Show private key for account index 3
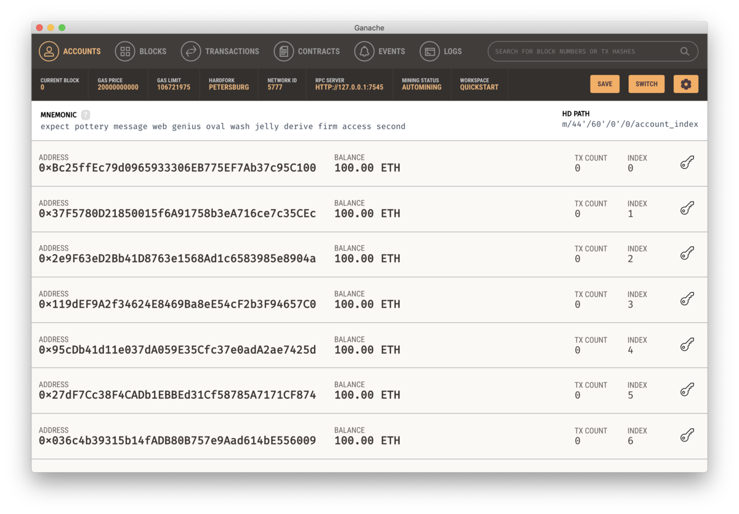Screen dimensions: 739x514 (x=687, y=299)
